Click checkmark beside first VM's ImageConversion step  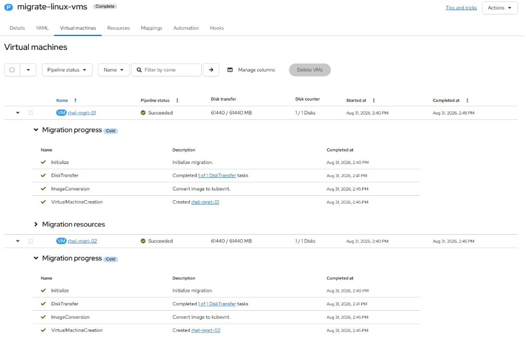click(43, 189)
